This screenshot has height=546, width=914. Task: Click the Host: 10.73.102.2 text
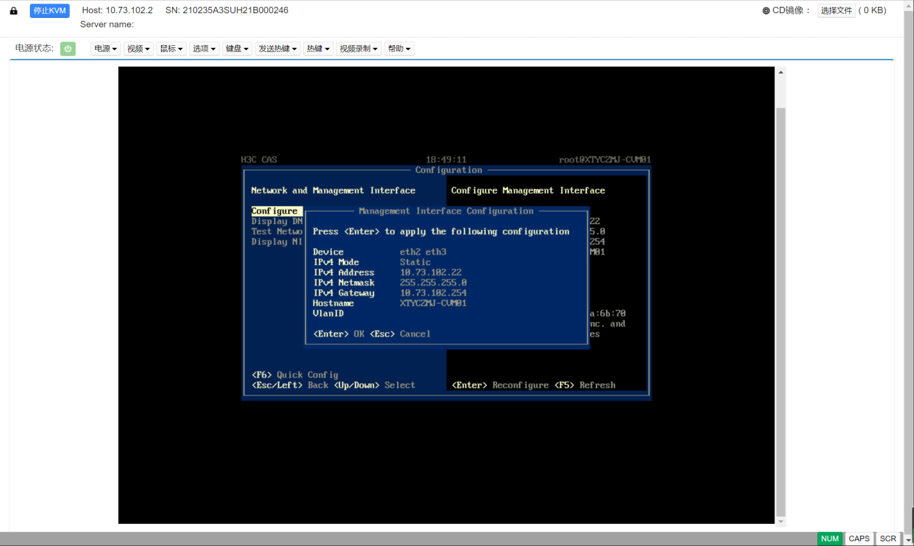(117, 10)
